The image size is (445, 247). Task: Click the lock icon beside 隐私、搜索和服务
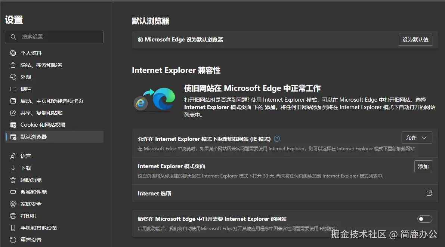point(13,65)
